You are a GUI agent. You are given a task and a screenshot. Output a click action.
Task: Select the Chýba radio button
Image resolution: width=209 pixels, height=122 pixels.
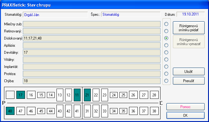166,81
